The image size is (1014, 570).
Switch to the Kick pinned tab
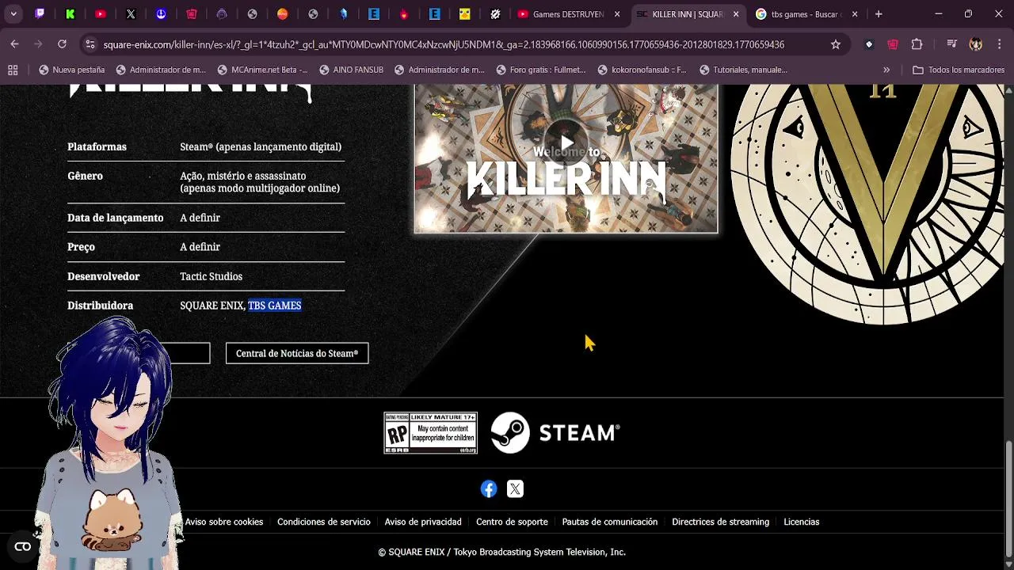tap(71, 13)
